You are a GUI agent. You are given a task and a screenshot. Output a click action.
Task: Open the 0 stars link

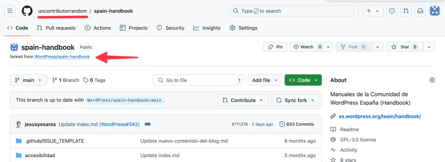(348, 160)
